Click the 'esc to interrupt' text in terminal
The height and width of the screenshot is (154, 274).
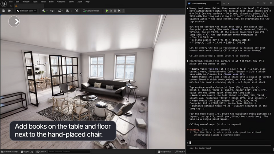[200, 148]
